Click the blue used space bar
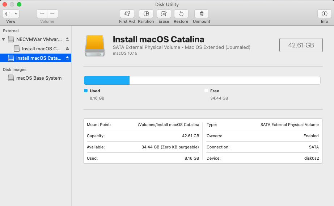The image size is (334, 206). click(107, 80)
